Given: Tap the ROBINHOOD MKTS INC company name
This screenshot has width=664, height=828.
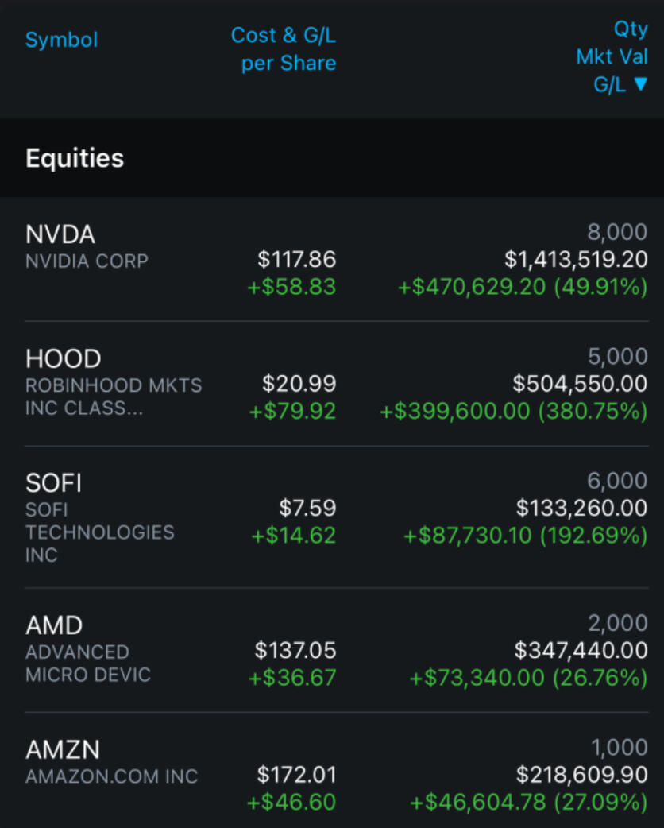Looking at the screenshot, I should point(114,397).
